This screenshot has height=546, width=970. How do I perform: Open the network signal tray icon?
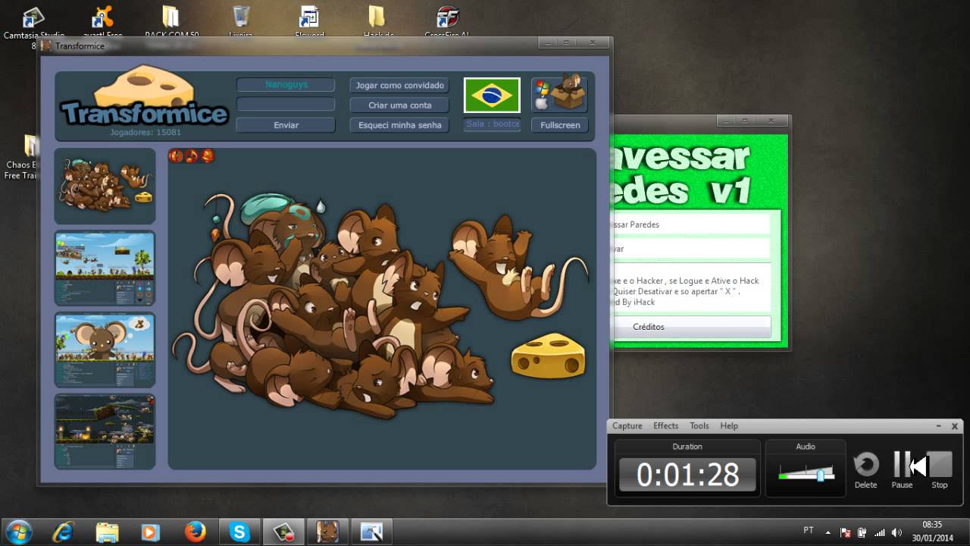click(x=880, y=532)
